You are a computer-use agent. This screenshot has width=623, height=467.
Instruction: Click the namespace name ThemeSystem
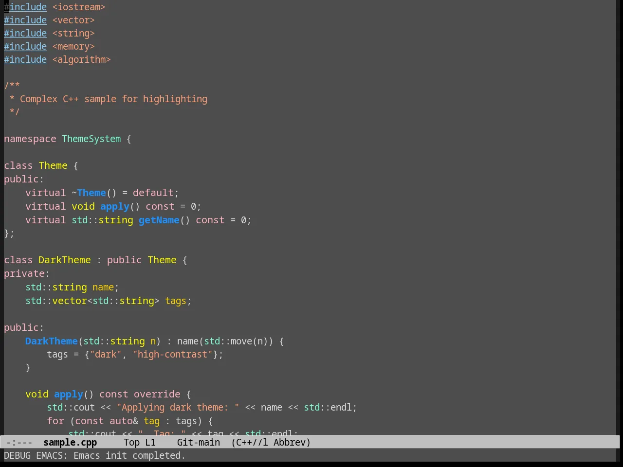click(92, 139)
